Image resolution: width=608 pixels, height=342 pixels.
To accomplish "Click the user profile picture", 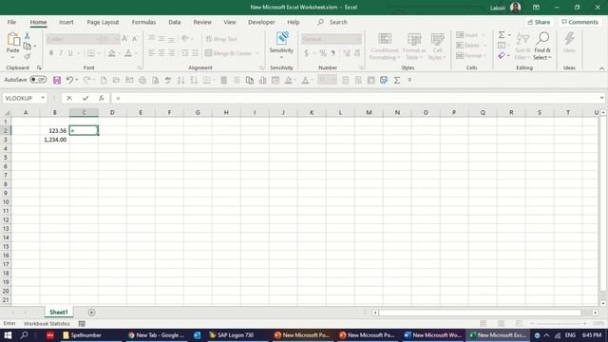I will (515, 8).
